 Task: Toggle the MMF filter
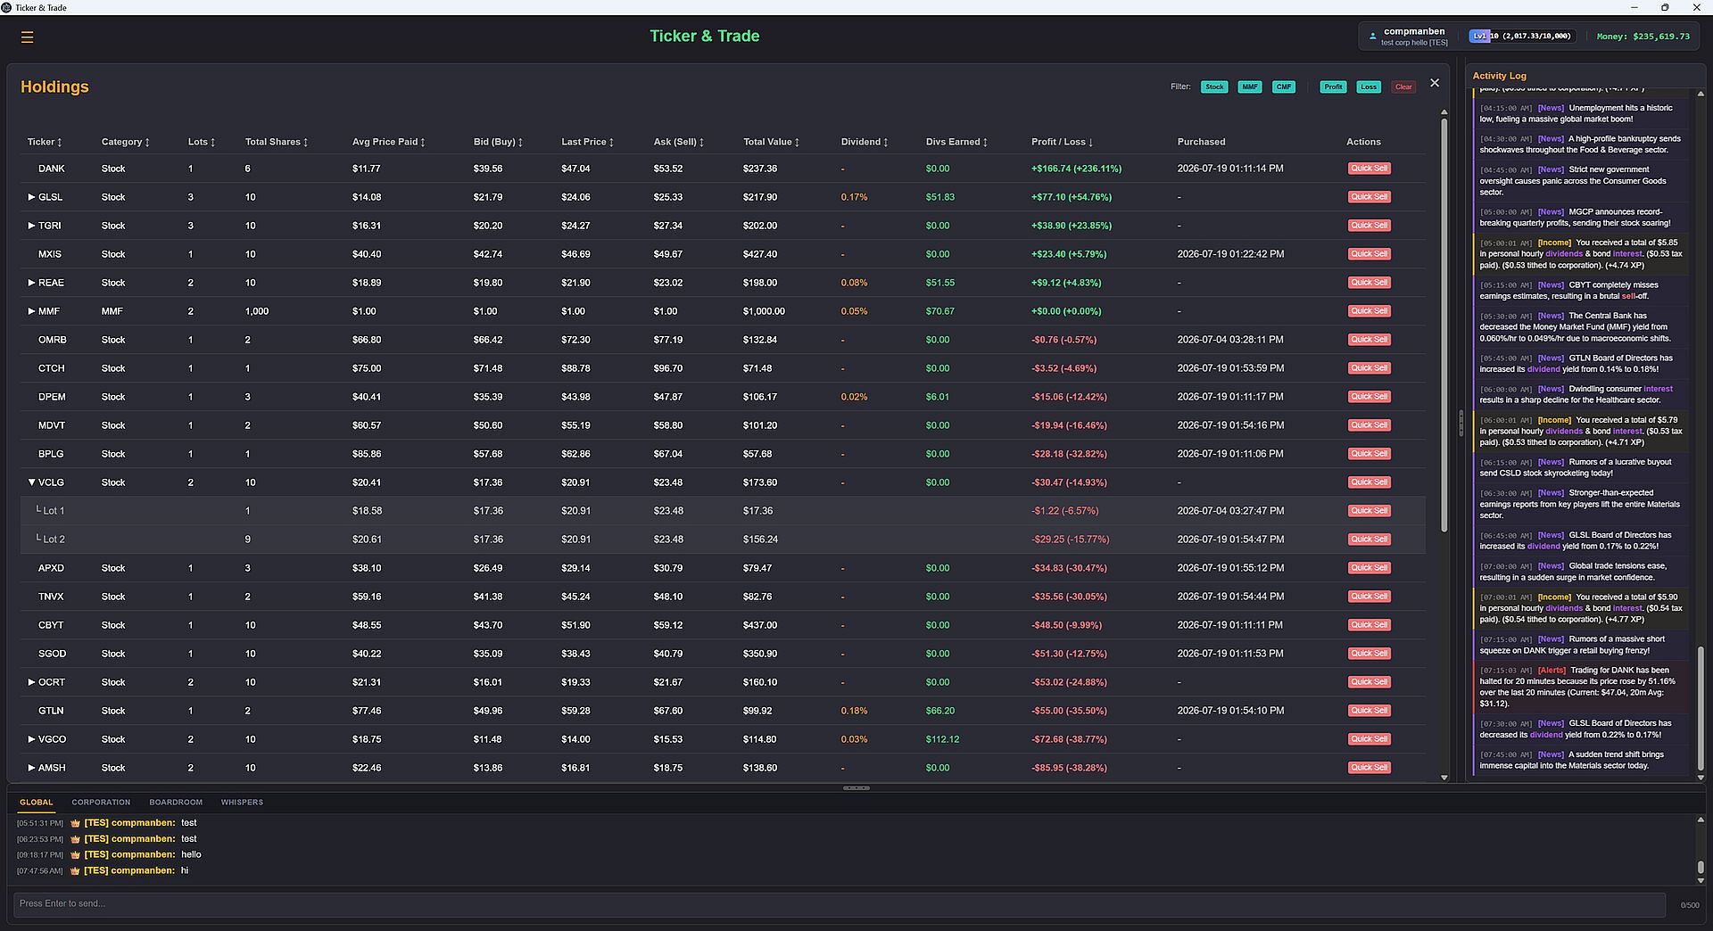tap(1250, 87)
